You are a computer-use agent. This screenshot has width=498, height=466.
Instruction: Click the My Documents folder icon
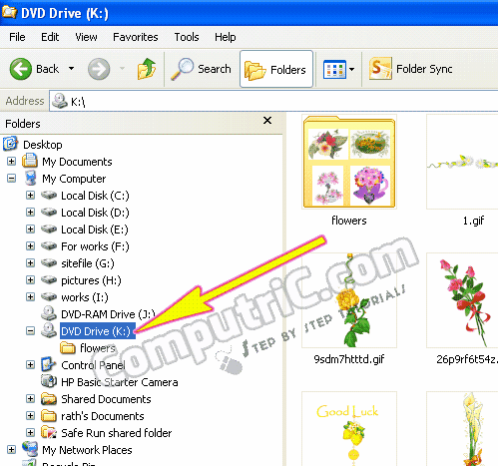coord(30,161)
